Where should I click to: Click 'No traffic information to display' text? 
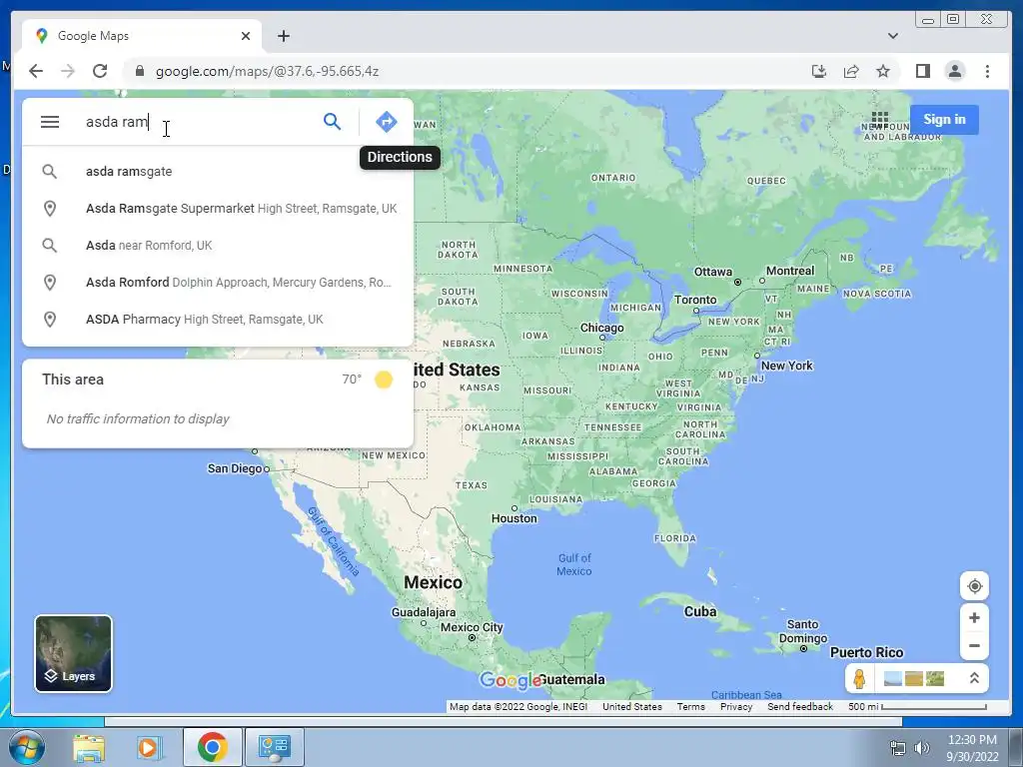pos(138,418)
